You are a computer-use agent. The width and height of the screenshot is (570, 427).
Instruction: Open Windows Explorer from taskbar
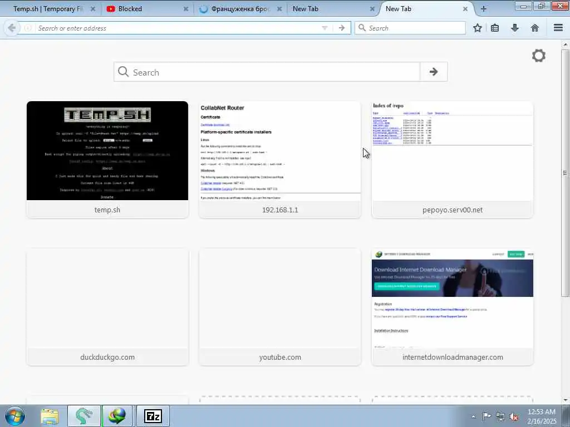click(x=50, y=416)
